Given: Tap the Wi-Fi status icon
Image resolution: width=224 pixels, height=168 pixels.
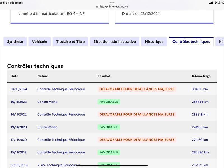Looking at the screenshot, I should pos(215,3).
